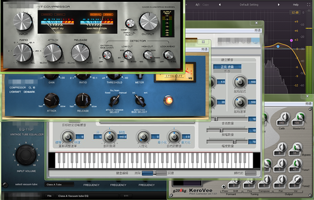The height and width of the screenshot is (200, 314).
Task: Go to the previous preset with the left arrow
Action: tap(220, 5)
